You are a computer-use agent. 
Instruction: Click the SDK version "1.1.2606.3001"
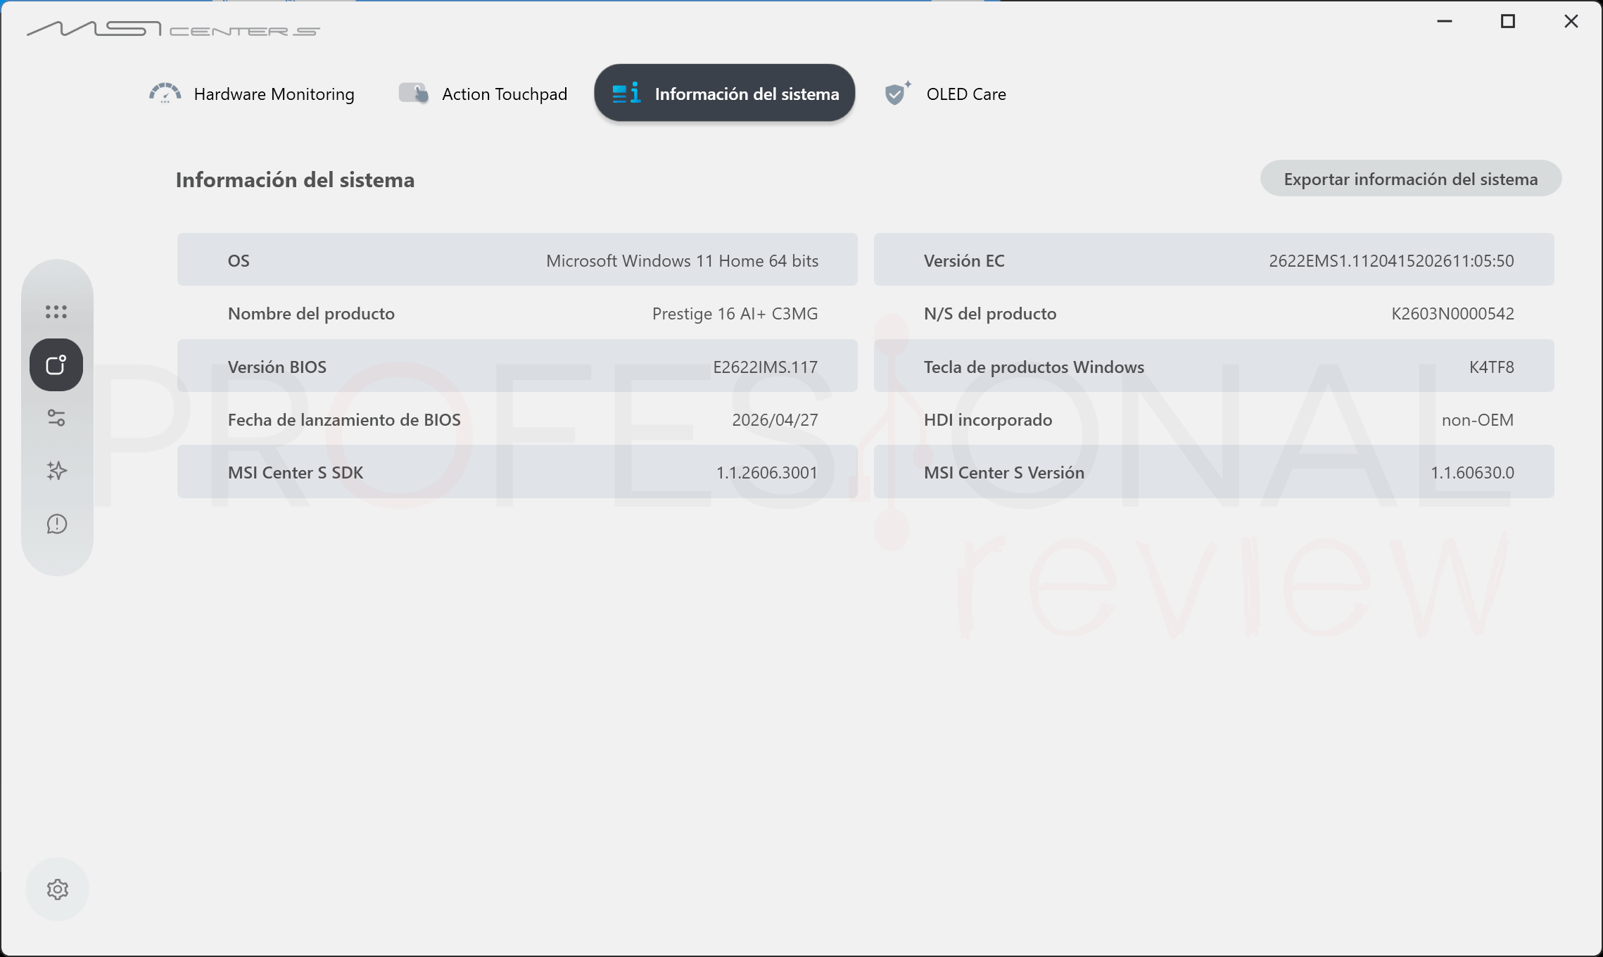click(766, 472)
